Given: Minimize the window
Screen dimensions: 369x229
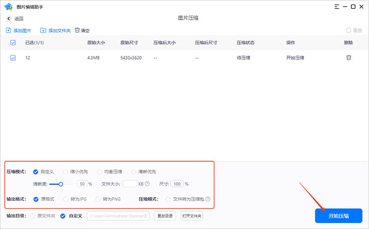Looking at the screenshot, I should (345, 7).
